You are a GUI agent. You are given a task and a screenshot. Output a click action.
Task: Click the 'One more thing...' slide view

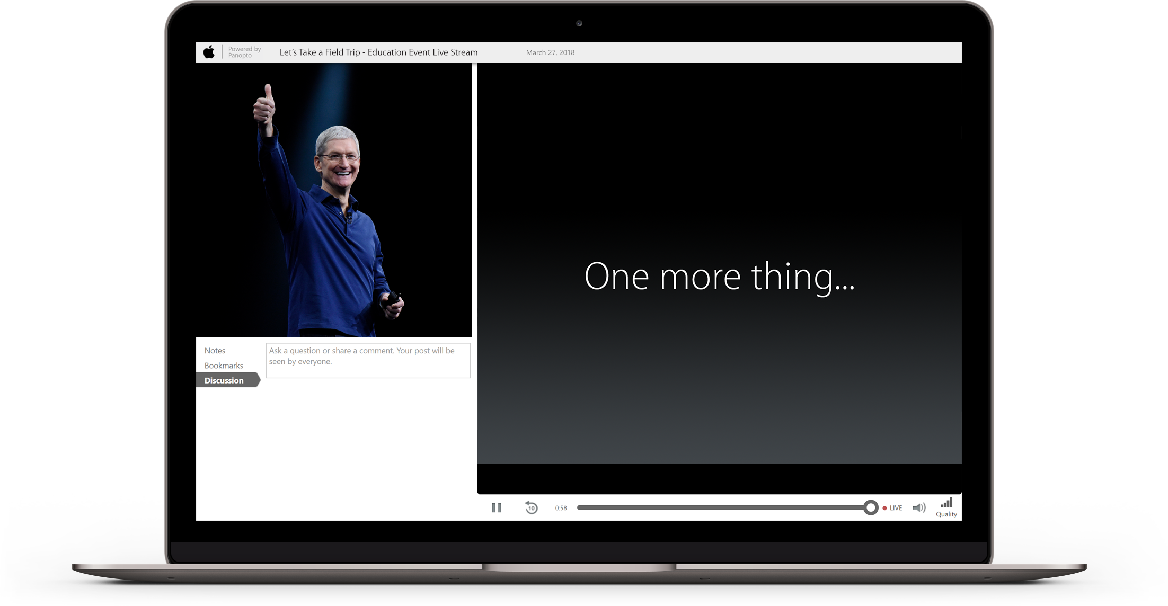719,275
